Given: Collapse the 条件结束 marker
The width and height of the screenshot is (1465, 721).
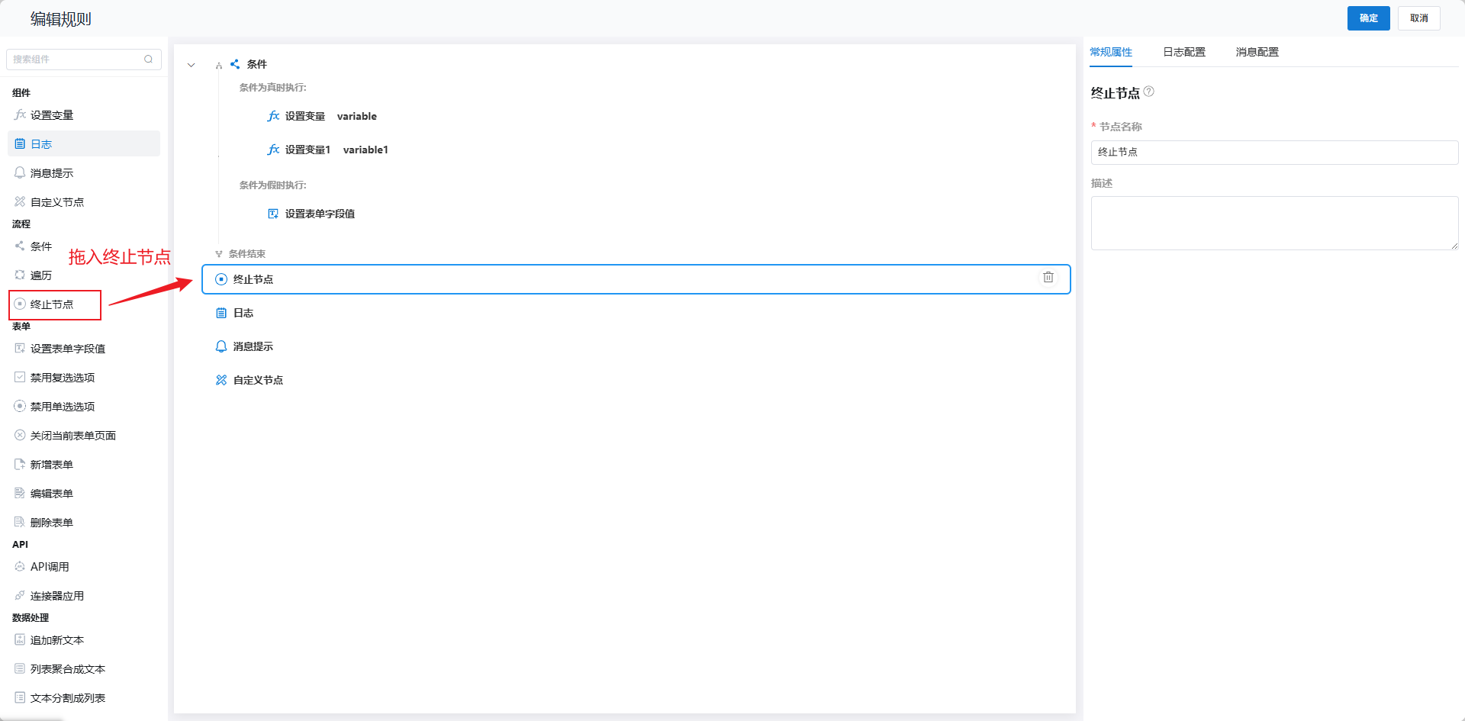Looking at the screenshot, I should [x=219, y=254].
